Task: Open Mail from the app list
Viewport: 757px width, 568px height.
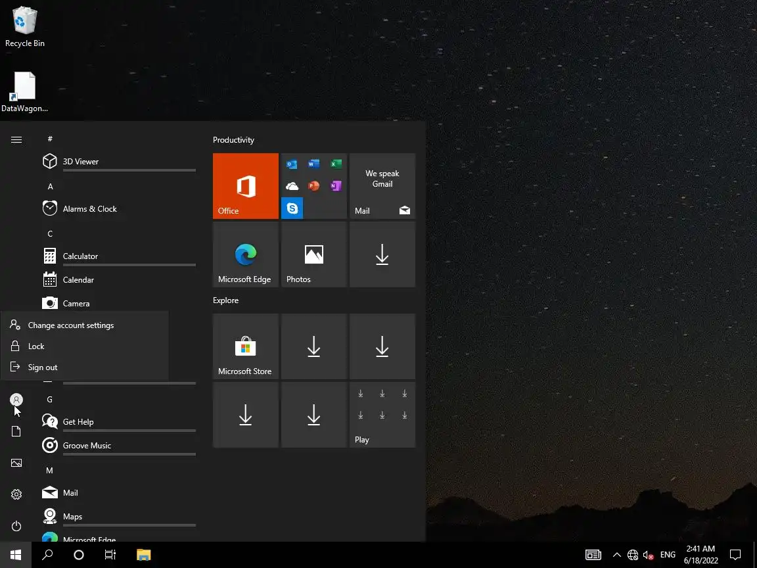Action: [119, 492]
